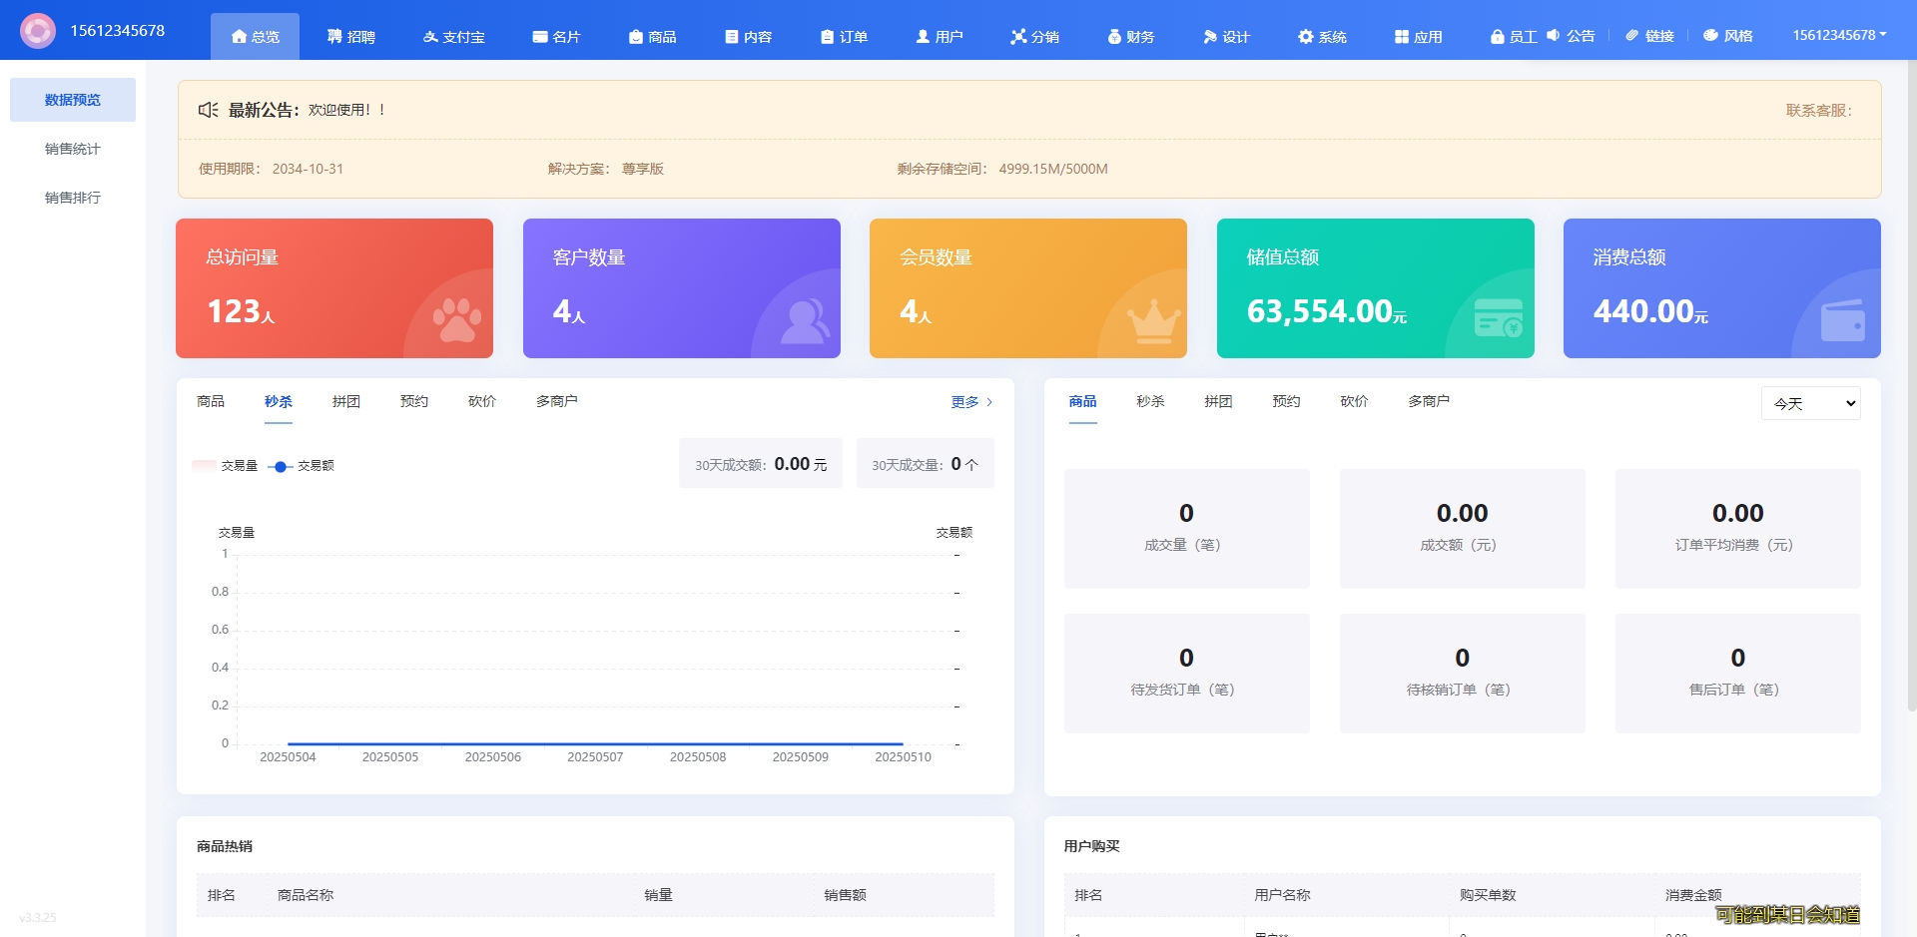
Task: Click the 系统 gear icon
Action: point(1306,37)
